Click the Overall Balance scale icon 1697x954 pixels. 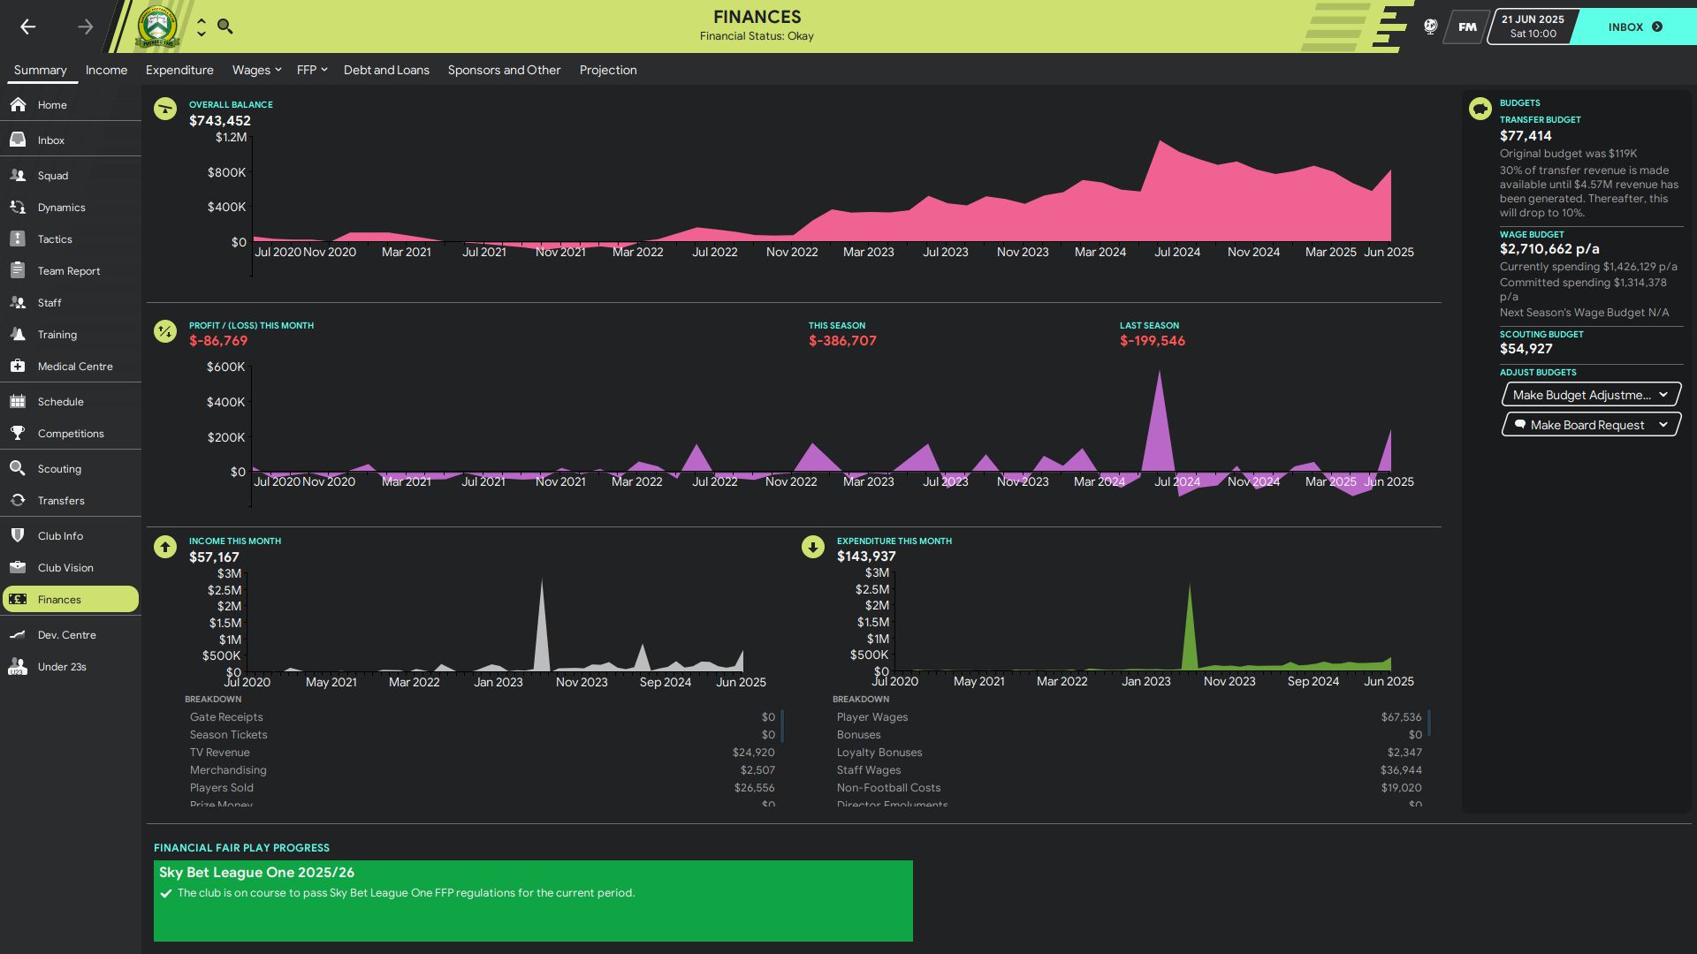tap(165, 109)
